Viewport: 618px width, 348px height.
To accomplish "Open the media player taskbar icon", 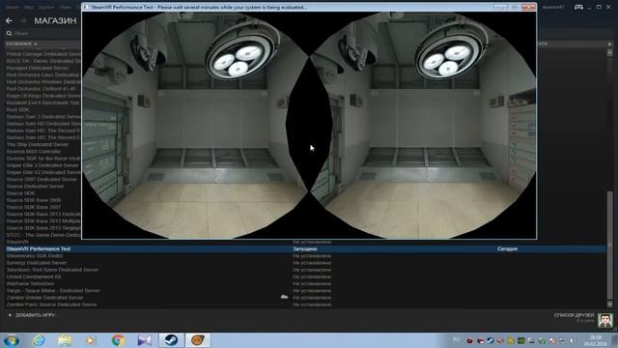I will pos(91,340).
